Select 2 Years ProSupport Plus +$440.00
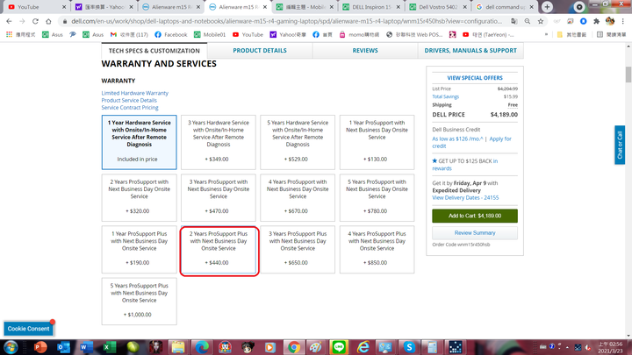The height and width of the screenshot is (355, 632). pyautogui.click(x=218, y=250)
